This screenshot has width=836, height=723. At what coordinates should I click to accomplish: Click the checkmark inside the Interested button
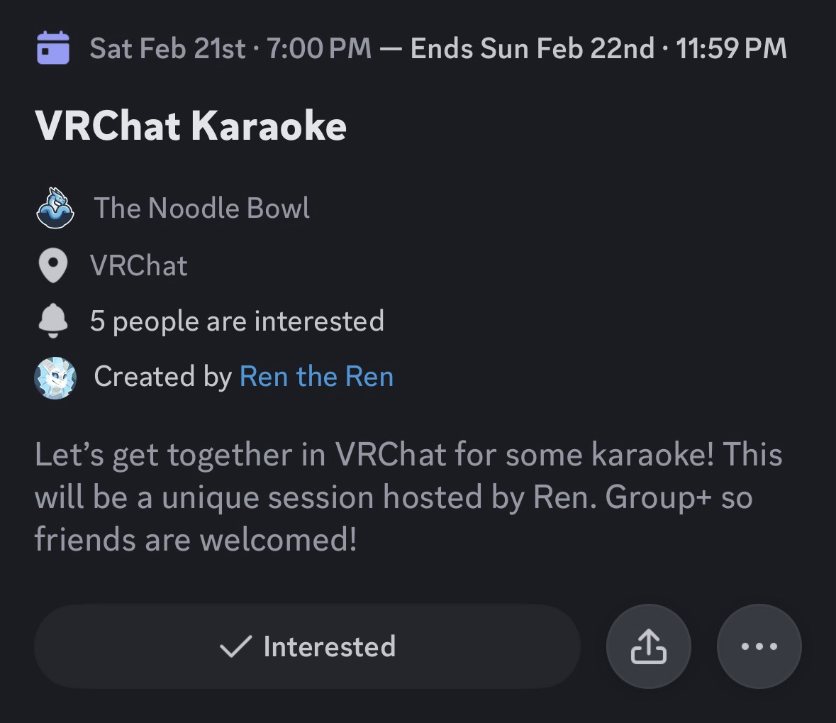point(235,646)
